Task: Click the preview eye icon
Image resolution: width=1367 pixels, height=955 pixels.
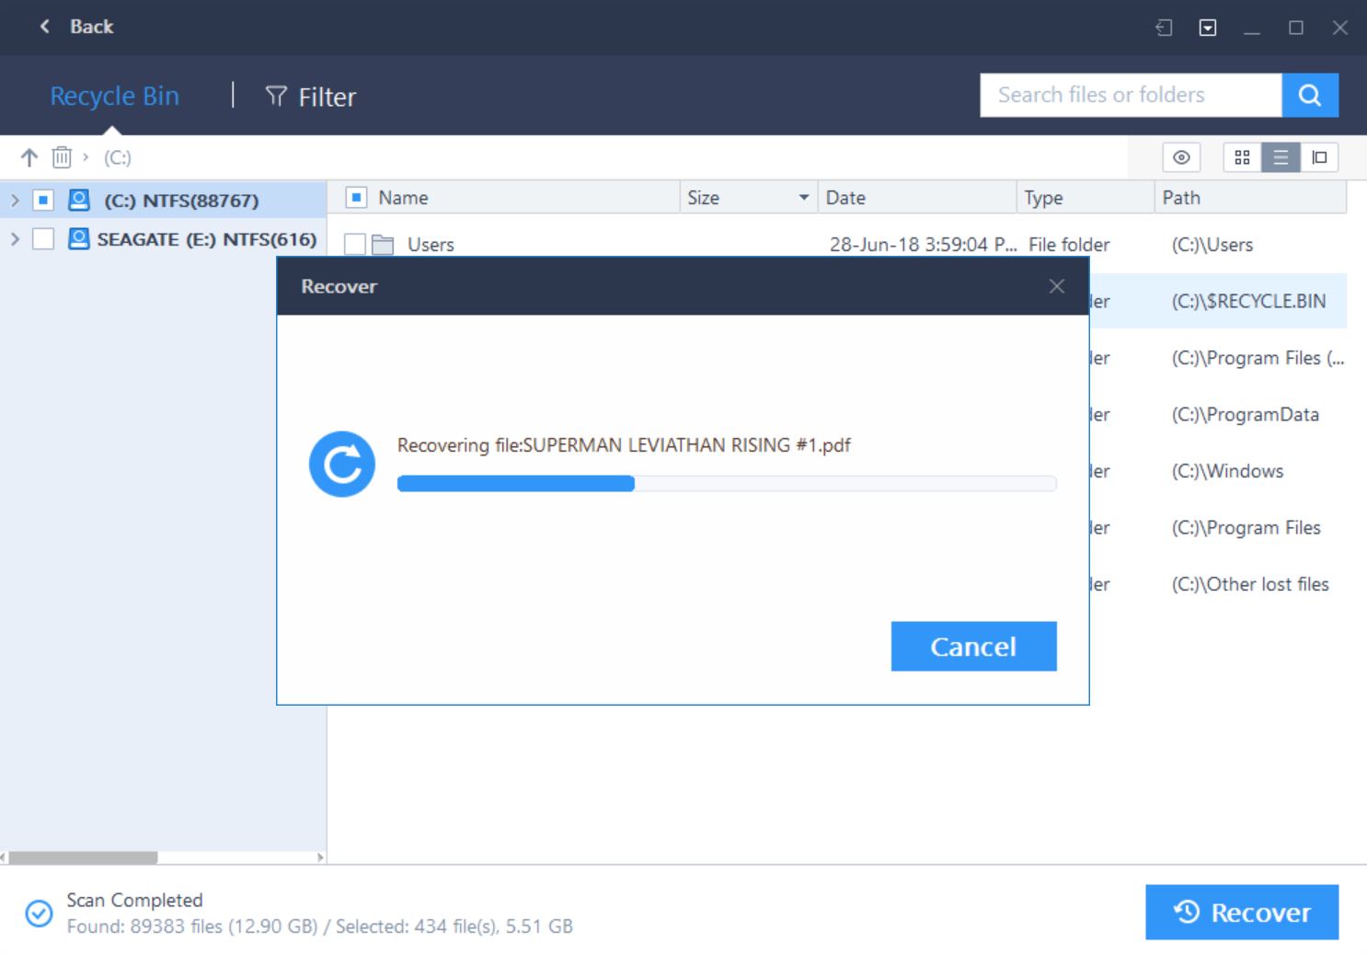Action: click(x=1181, y=157)
